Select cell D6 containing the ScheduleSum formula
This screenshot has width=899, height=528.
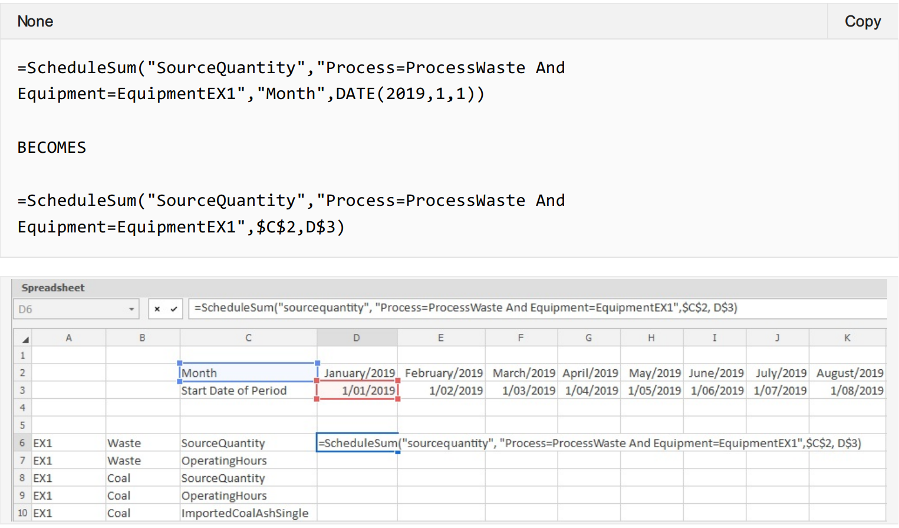[x=357, y=443]
